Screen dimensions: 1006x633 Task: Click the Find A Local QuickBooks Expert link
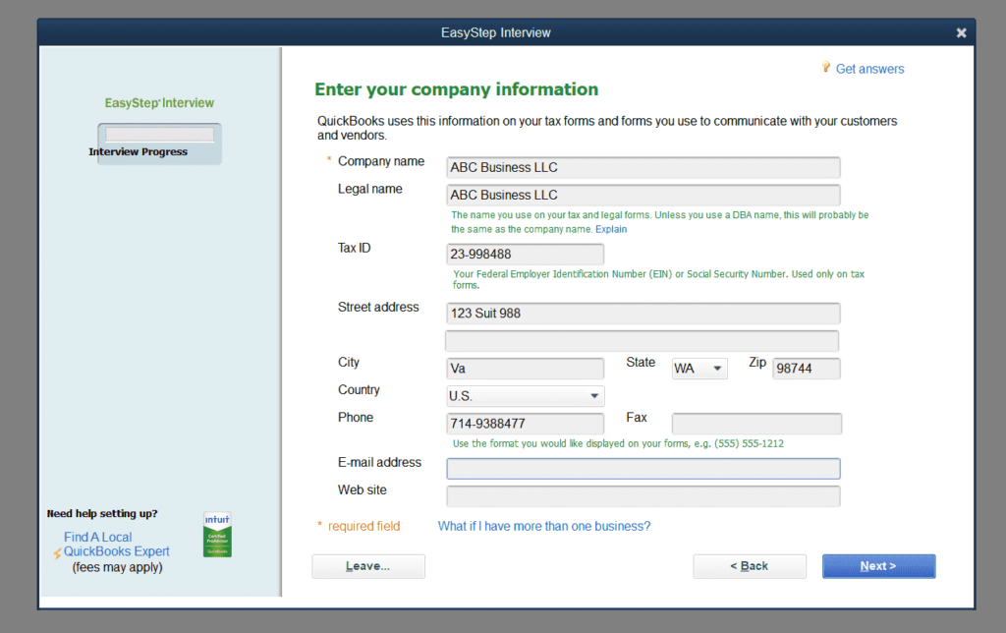(116, 545)
